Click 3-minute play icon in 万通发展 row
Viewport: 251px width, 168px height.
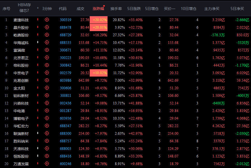(x=47, y=164)
